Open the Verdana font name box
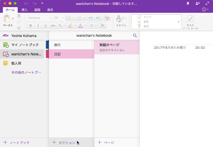 (x=39, y=18)
